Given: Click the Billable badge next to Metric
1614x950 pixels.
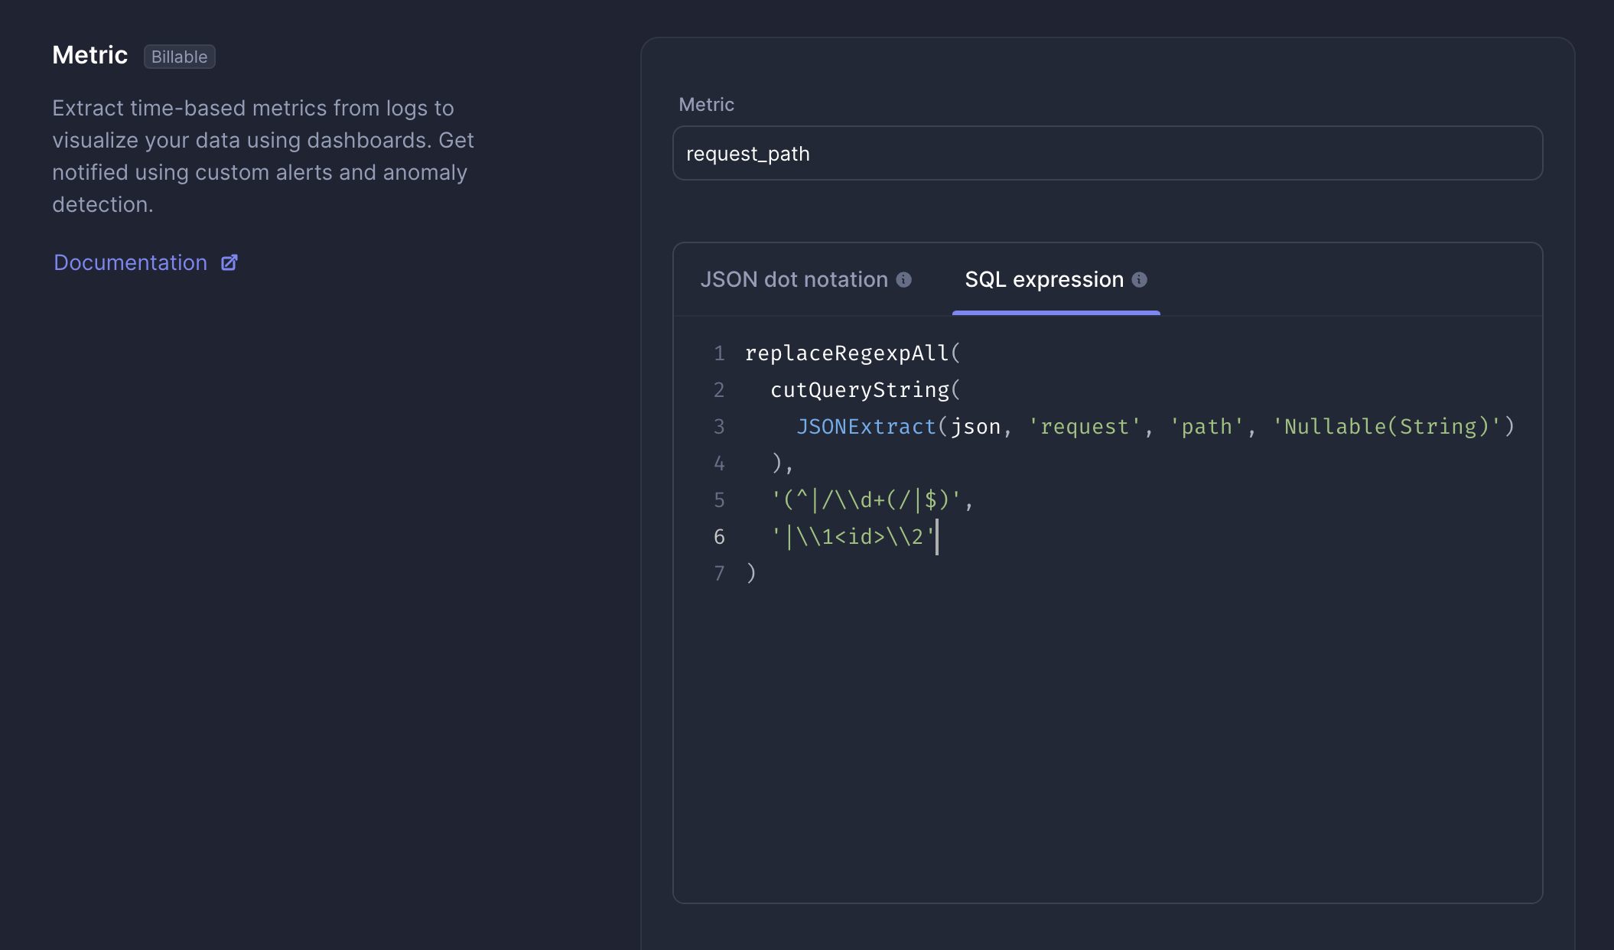Looking at the screenshot, I should (179, 57).
